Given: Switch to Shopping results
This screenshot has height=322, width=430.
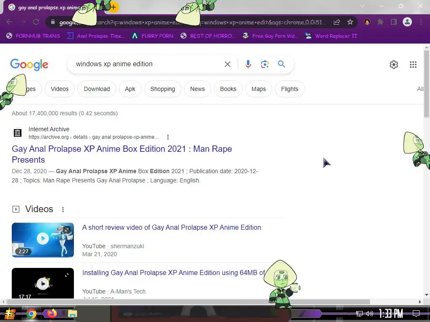Looking at the screenshot, I should pyautogui.click(x=163, y=89).
